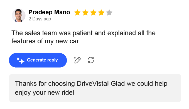Select the fourth gold star rating
Screen dimensions: 189x109
click(x=101, y=13)
